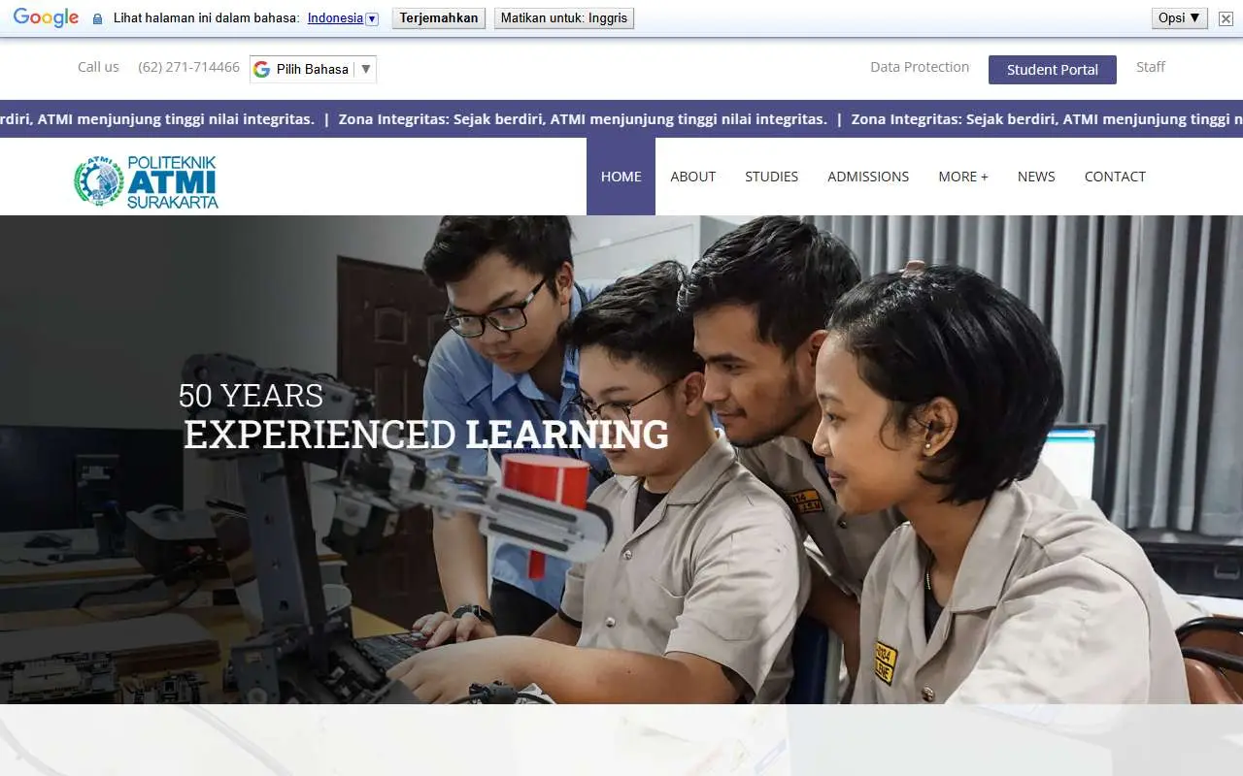The image size is (1243, 776).
Task: Click the Experienced Learning hero headline
Action: click(x=426, y=435)
